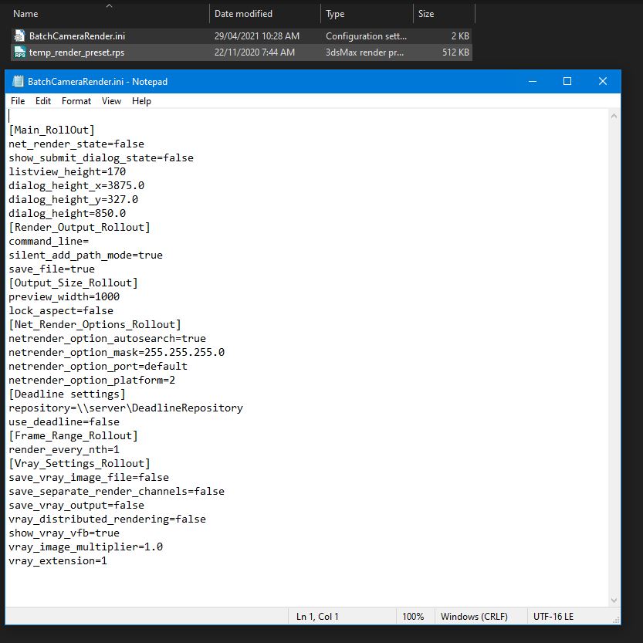643x643 pixels.
Task: Maximize the Notepad window
Action: pos(567,81)
